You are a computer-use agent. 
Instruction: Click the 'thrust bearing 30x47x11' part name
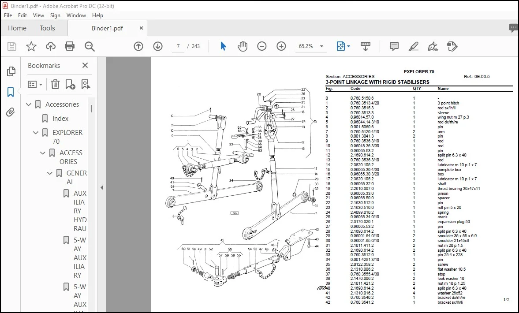(x=459, y=189)
